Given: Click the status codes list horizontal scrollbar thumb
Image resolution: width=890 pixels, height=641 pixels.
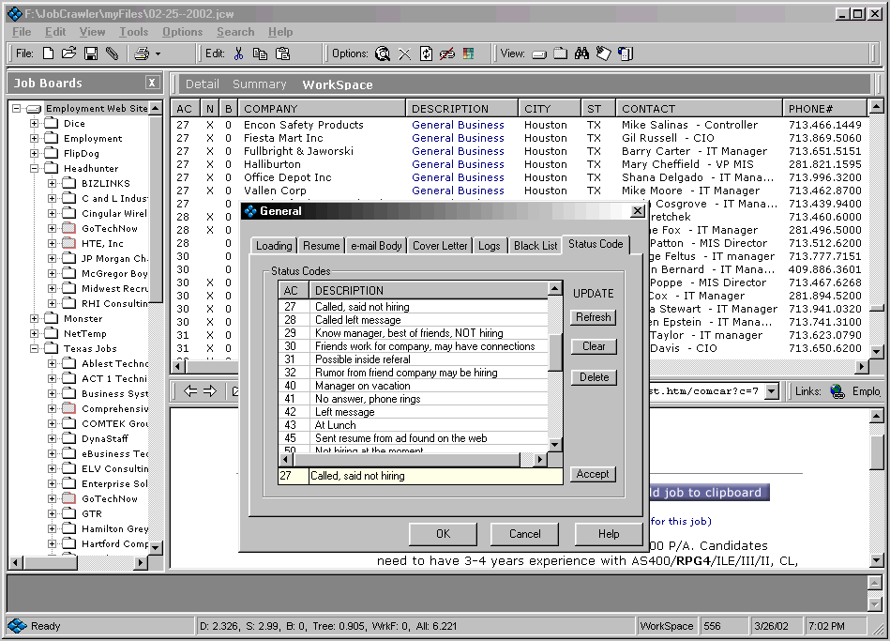Looking at the screenshot, I should [406, 459].
